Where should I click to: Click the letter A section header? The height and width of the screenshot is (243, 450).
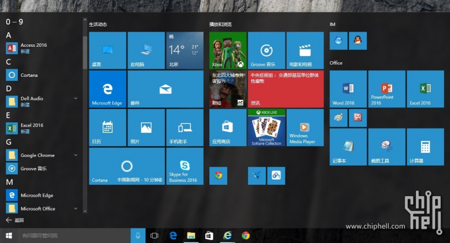tap(9, 35)
